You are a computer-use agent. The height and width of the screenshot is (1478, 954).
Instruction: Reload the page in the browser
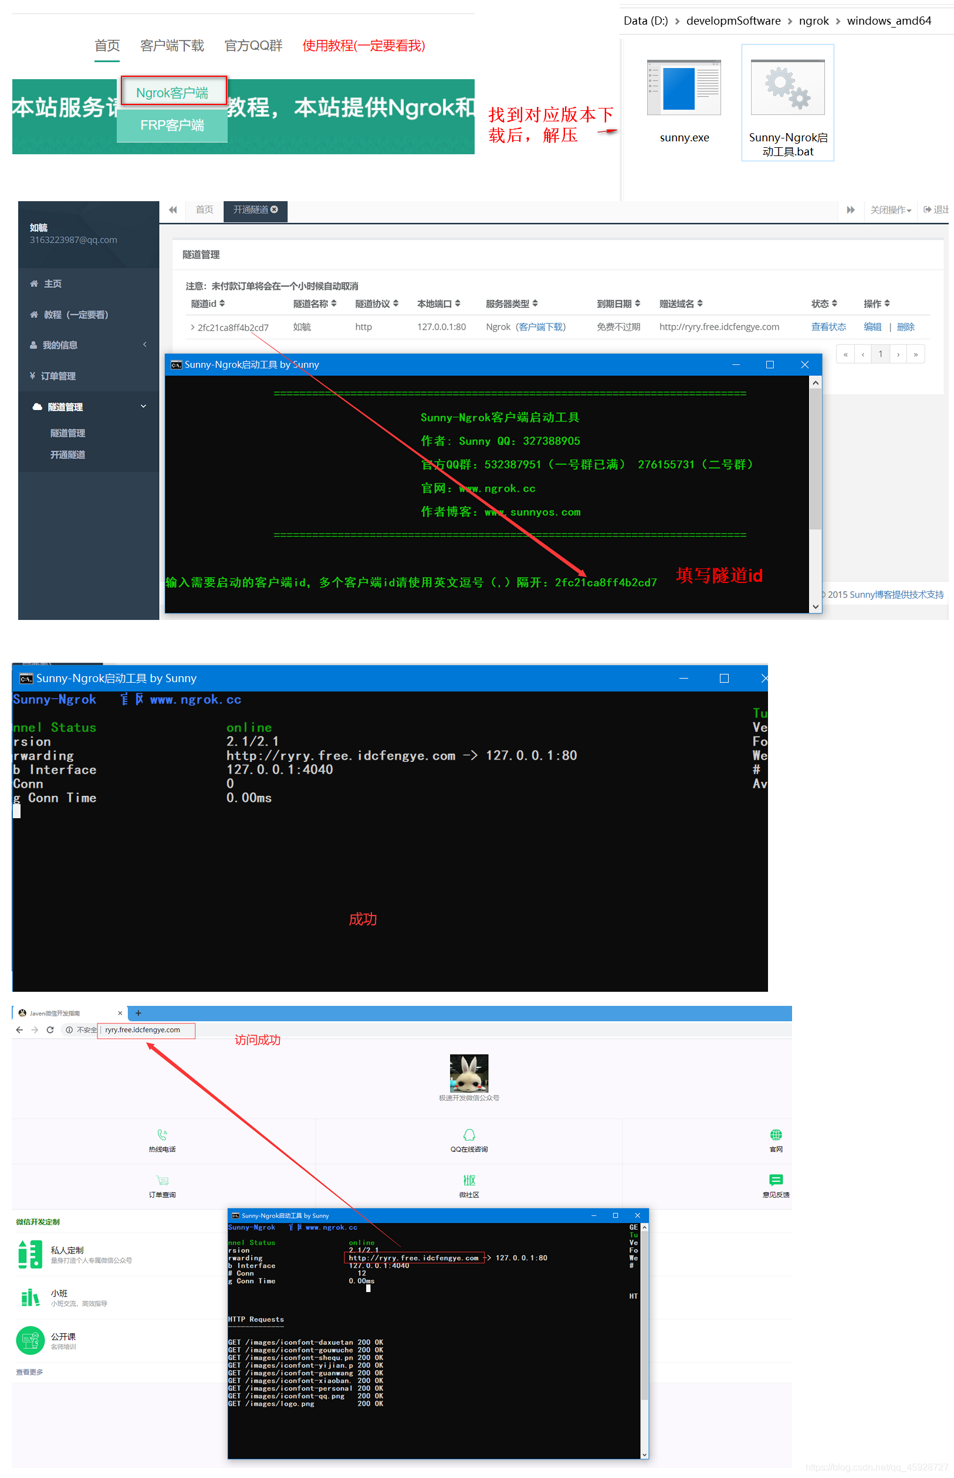pos(50,1030)
